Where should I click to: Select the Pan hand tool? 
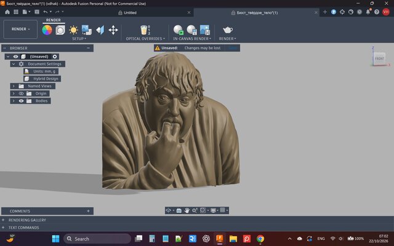[187, 210]
